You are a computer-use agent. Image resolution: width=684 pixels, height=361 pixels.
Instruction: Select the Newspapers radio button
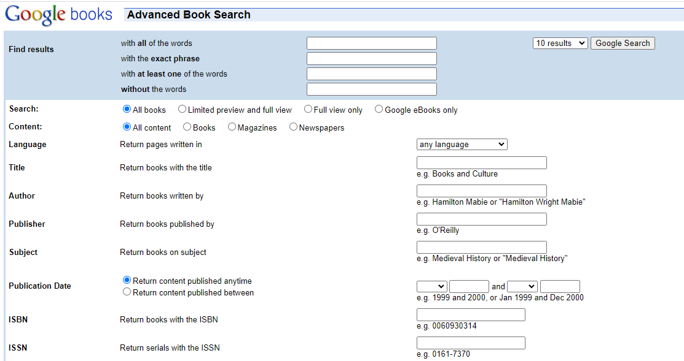[293, 127]
